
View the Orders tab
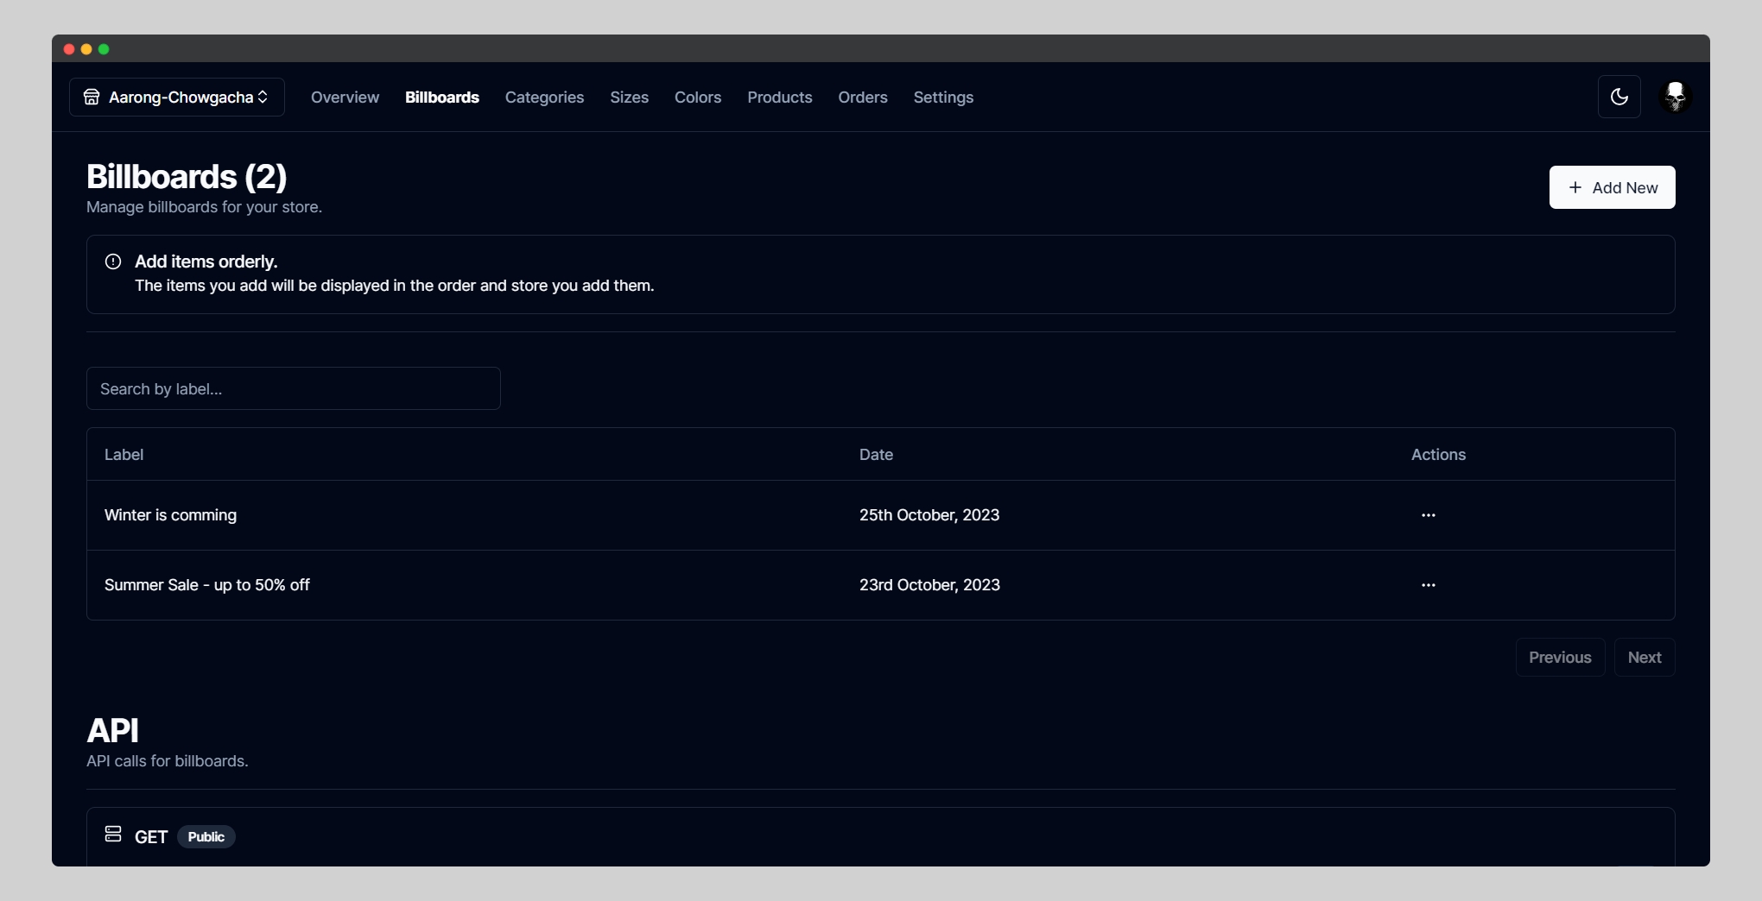coord(863,98)
